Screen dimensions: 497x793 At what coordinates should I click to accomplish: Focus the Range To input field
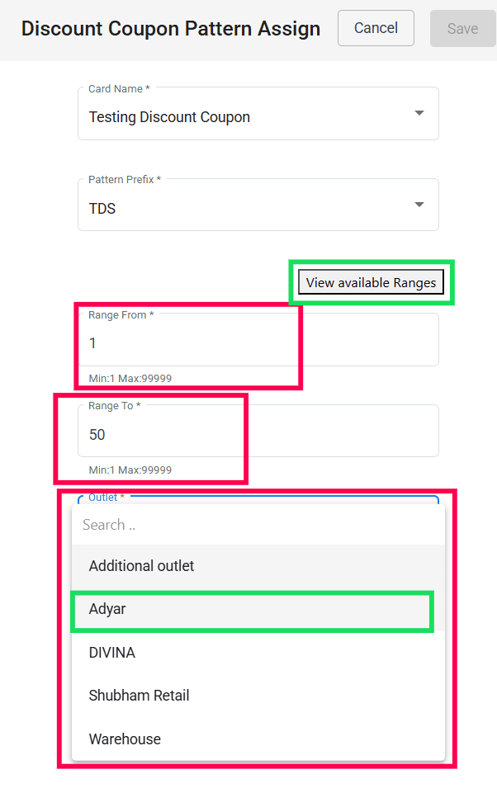(x=258, y=434)
